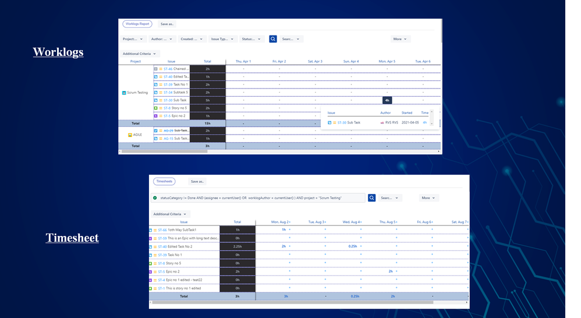Expand the Search dropdown in Timesheets panel

(389, 198)
